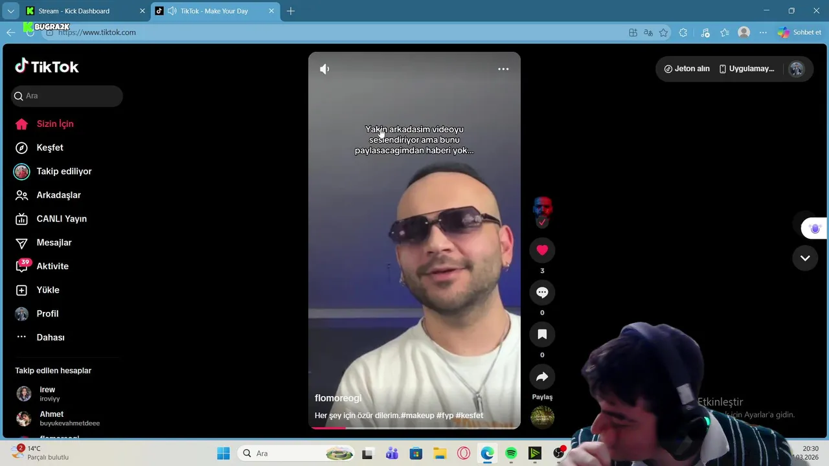Open Spotify from the taskbar
Viewport: 829px width, 466px height.
pos(511,453)
